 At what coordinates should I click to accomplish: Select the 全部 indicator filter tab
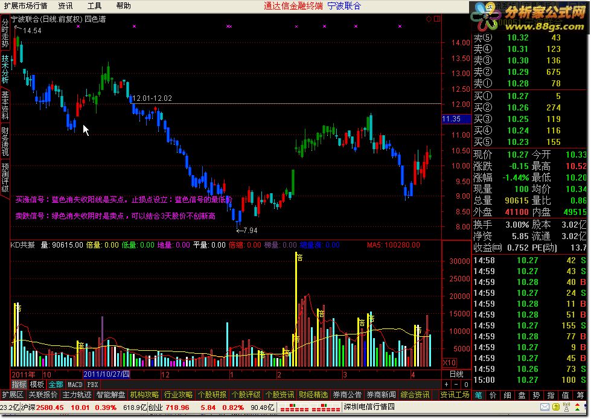56,385
